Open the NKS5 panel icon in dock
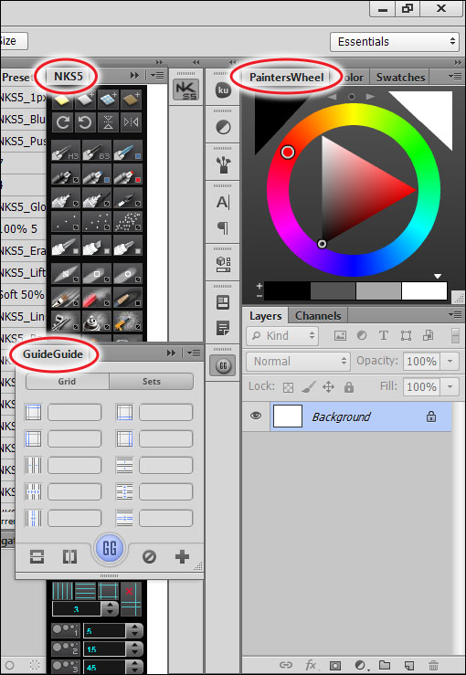Viewport: 466px width, 675px height. pos(186,90)
